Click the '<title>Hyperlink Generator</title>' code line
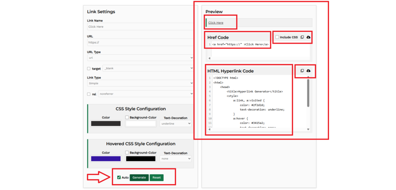This screenshot has height=190, width=396. 254,92
